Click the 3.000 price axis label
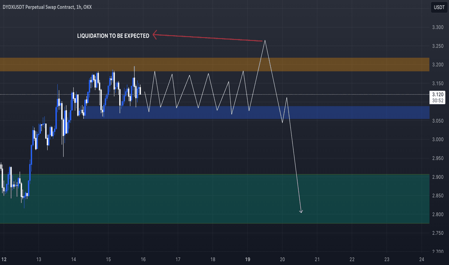449x265 pixels. coord(438,140)
